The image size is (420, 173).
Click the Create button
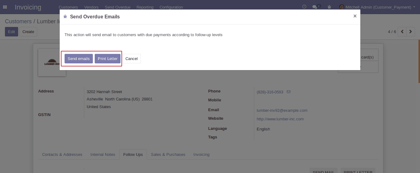point(28,32)
